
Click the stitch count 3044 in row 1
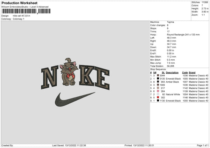pyautogui.click(x=162, y=76)
